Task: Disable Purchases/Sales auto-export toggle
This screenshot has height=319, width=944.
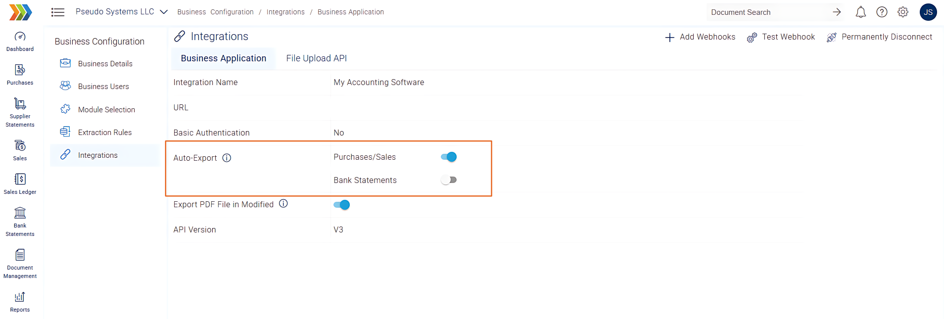Action: click(x=449, y=157)
